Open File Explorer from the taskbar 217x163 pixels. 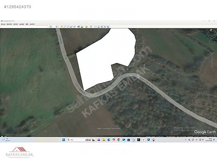pos(104,140)
